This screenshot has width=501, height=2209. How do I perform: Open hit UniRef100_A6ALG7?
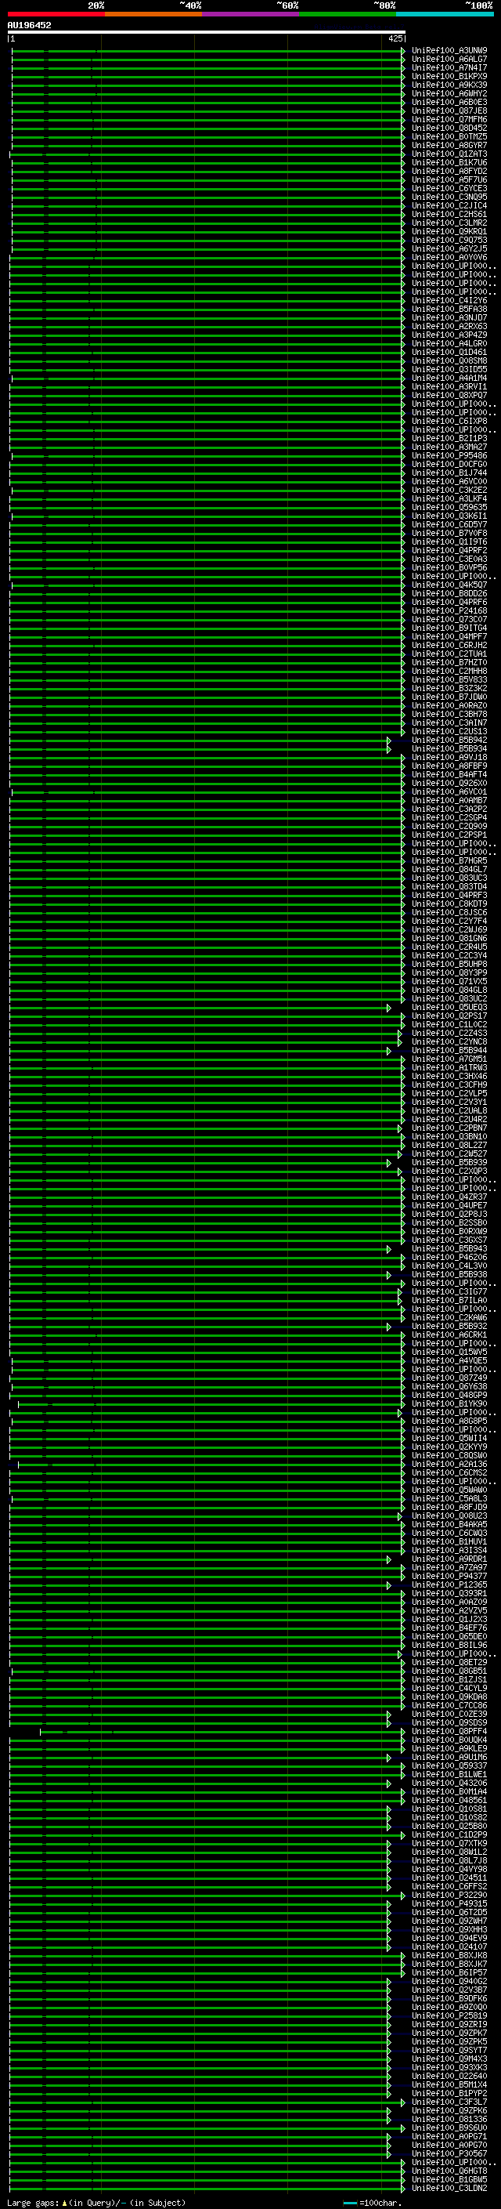pyautogui.click(x=449, y=60)
